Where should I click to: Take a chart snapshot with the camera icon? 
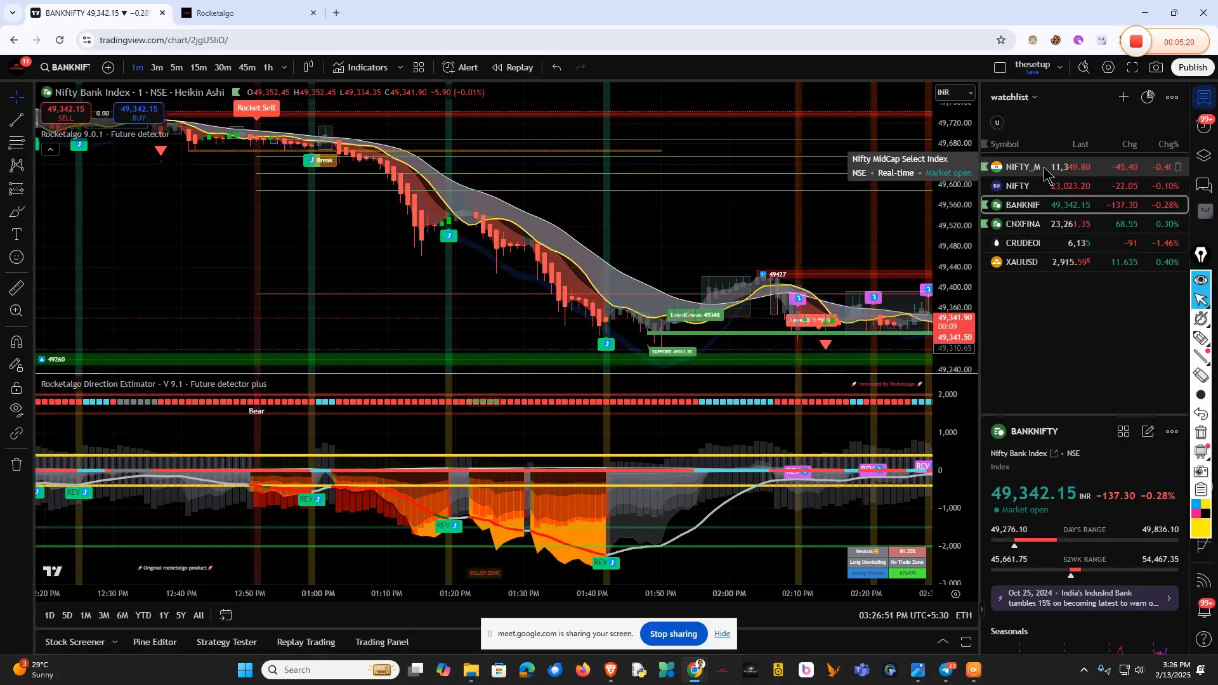(x=1156, y=67)
